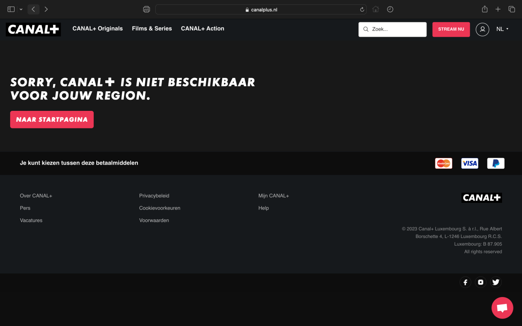Click the Naar Startpagina button
The height and width of the screenshot is (326, 522).
pyautogui.click(x=52, y=119)
